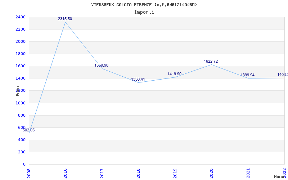The width and height of the screenshot is (288, 180).
Task: Click the x-axis year 2020
Action: [212, 174]
